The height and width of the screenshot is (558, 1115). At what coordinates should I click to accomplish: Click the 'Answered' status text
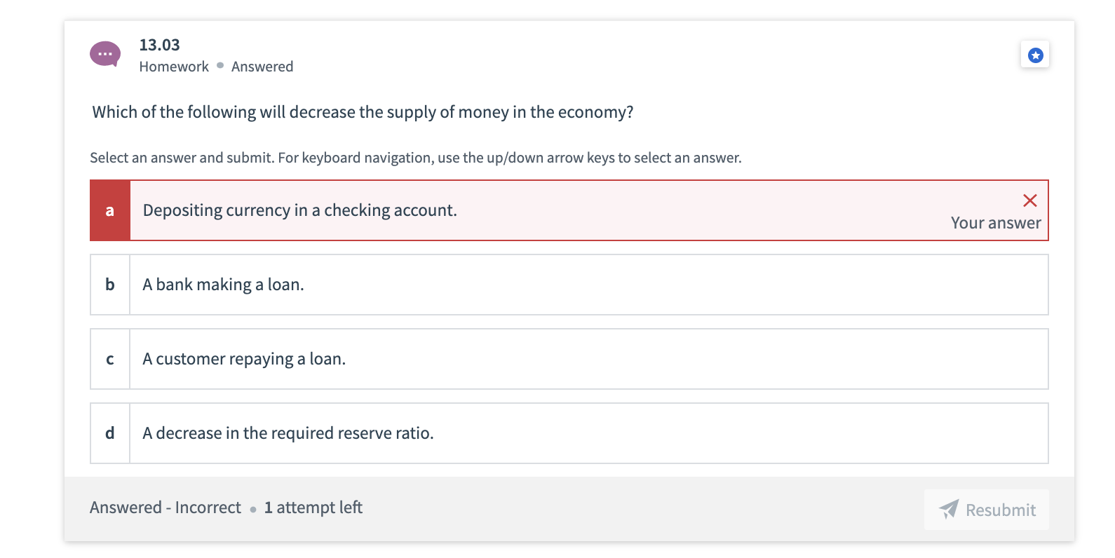point(262,67)
